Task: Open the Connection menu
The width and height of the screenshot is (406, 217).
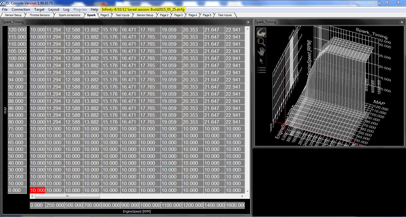Action: click(x=21, y=10)
